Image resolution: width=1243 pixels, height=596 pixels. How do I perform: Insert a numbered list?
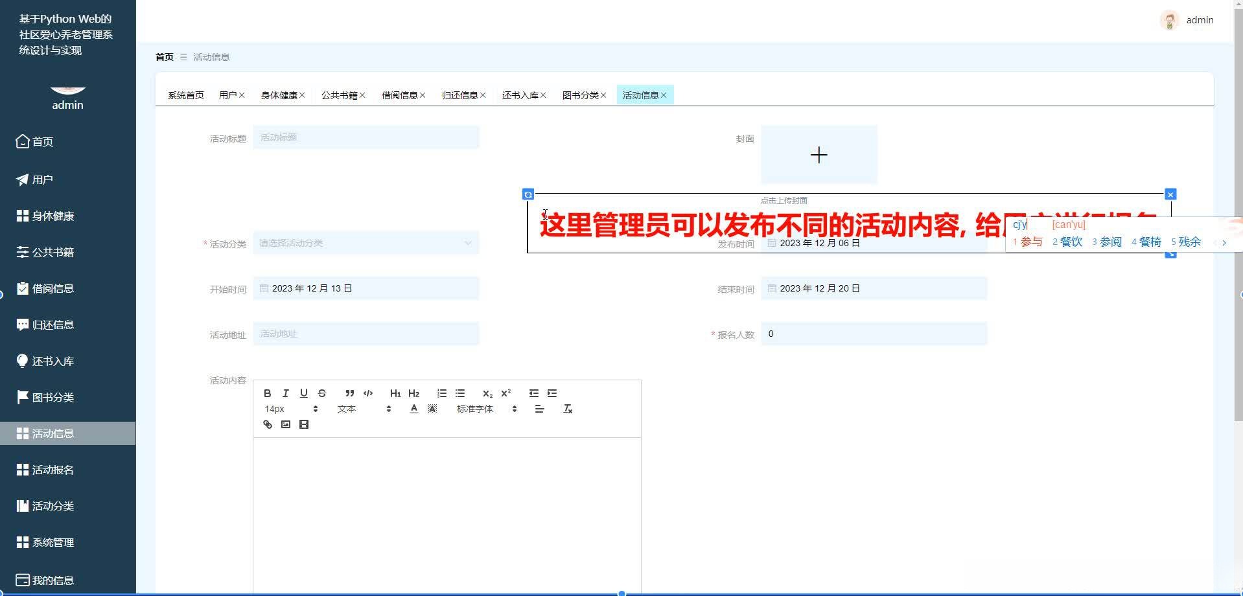442,393
